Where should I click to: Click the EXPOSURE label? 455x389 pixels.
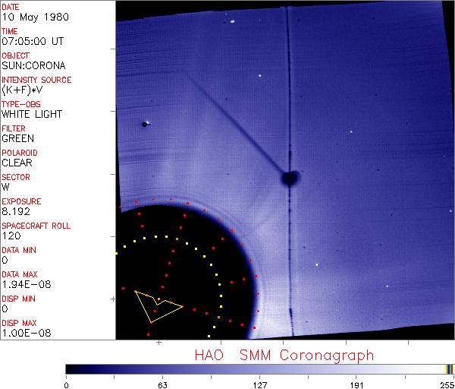21,201
